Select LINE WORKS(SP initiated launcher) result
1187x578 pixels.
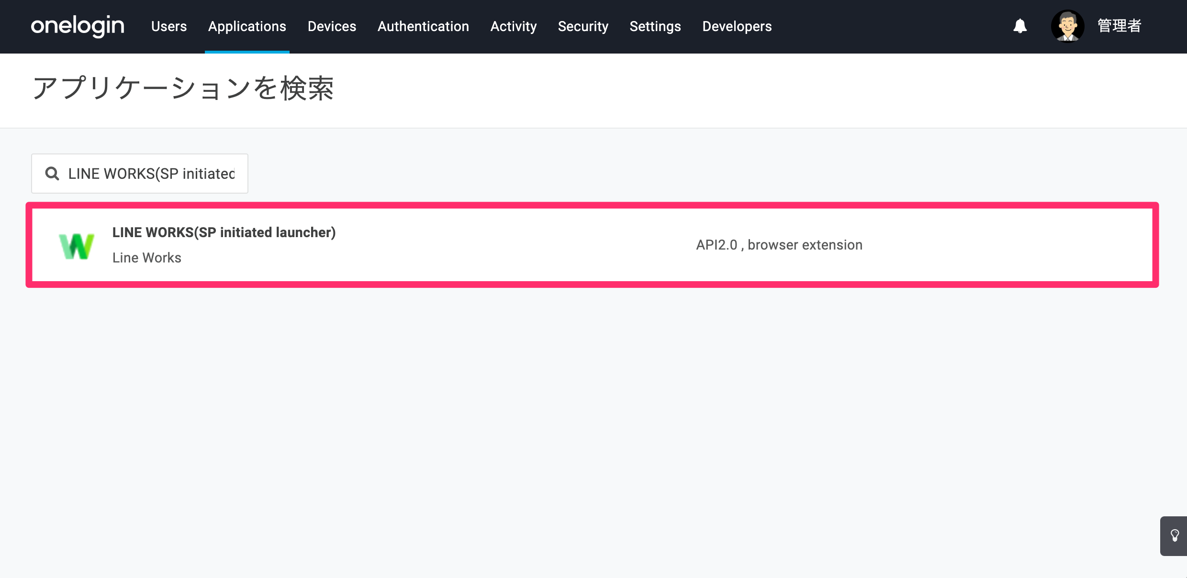592,245
